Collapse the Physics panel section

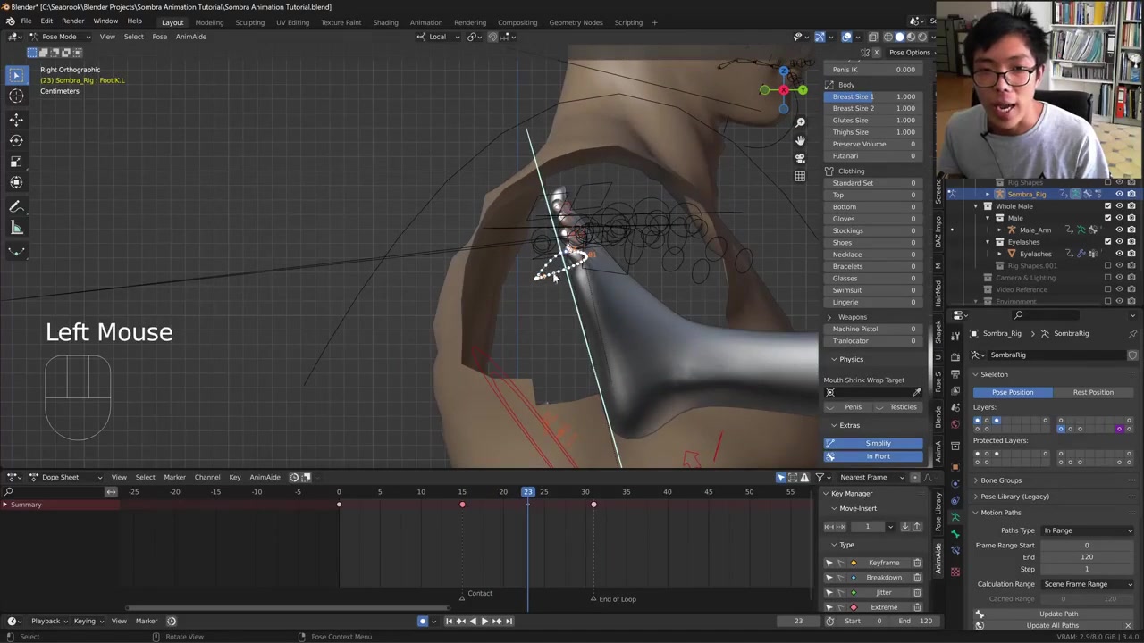(850, 359)
